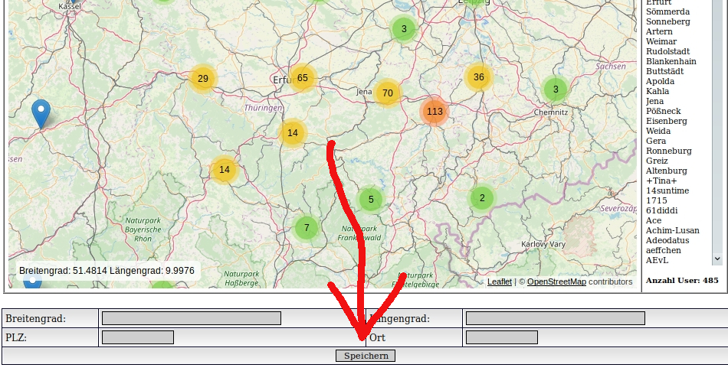Open the OpenStreetMap contributors link

tap(556, 282)
